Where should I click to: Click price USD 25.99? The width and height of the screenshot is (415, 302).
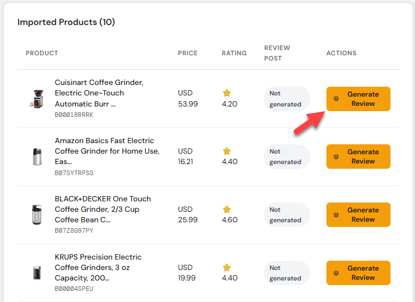[188, 214]
